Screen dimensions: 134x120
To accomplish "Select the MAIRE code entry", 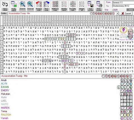I will [x=4, y=104].
